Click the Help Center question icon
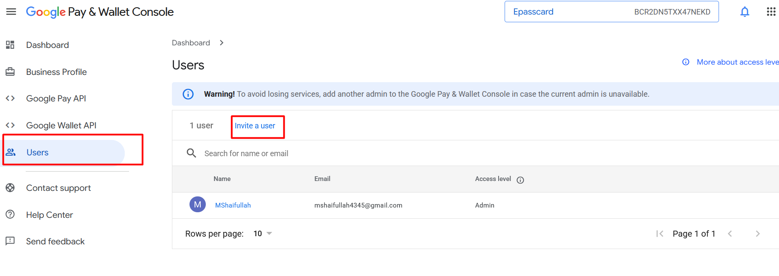This screenshot has width=779, height=276. click(x=10, y=214)
